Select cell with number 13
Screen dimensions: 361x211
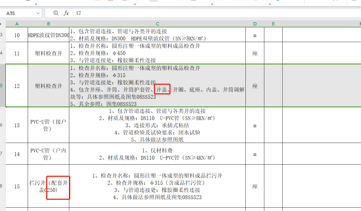(17, 125)
